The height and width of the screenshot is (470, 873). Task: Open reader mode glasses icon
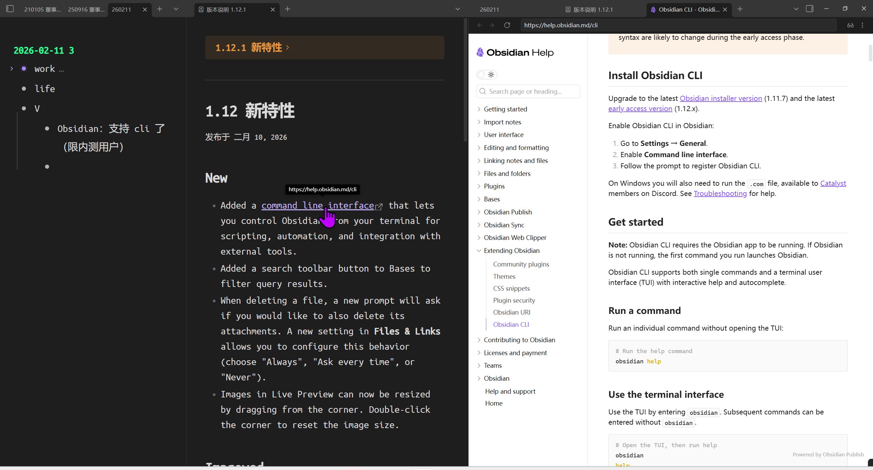point(850,25)
